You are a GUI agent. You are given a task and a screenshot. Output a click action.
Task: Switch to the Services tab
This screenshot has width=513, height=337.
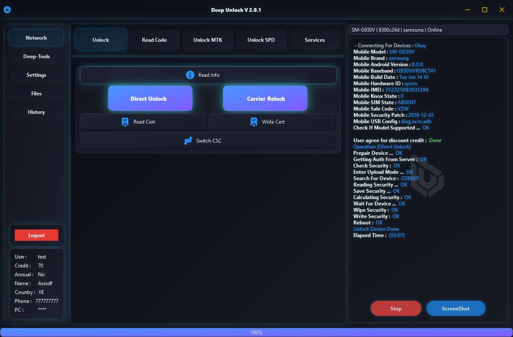315,40
